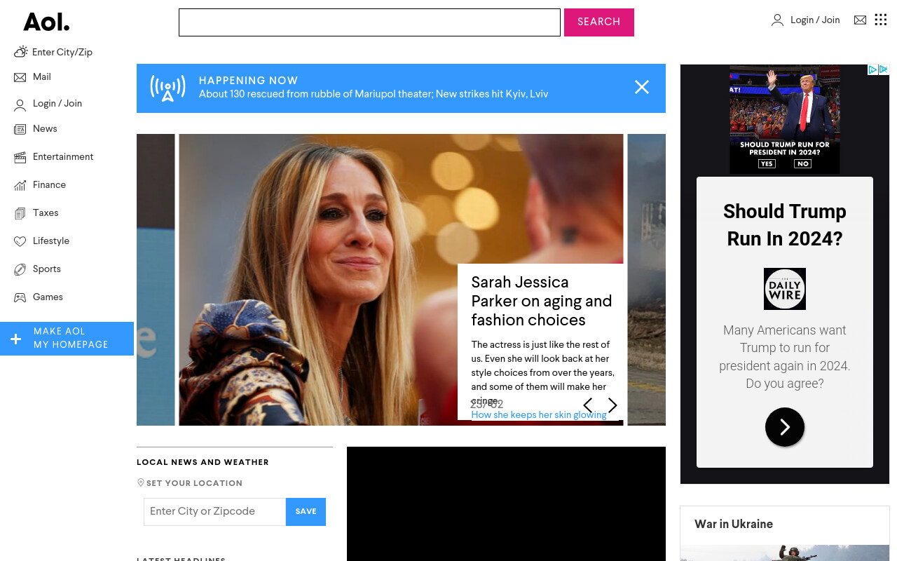Click the 'Sarah Jessica Parker on aging' headline
The image size is (897, 561).
(x=541, y=302)
